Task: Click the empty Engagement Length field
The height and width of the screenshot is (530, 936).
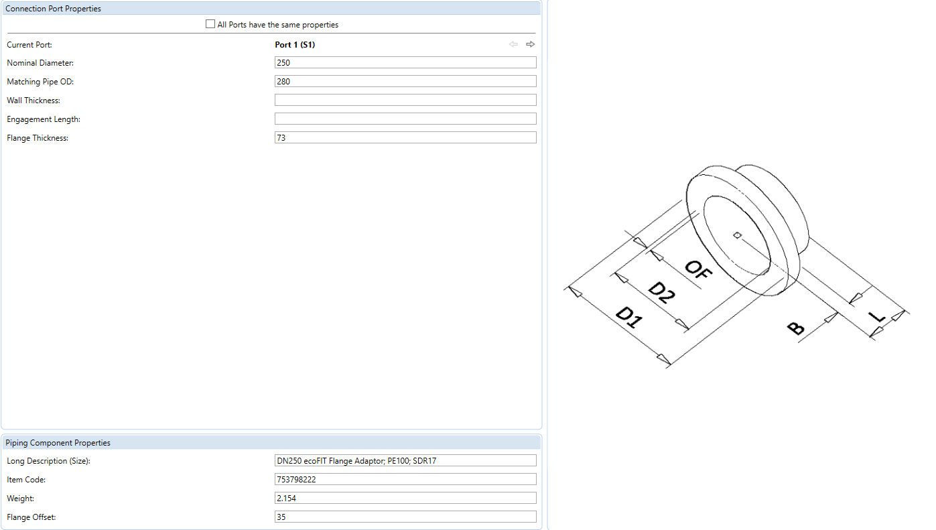Action: pos(405,119)
